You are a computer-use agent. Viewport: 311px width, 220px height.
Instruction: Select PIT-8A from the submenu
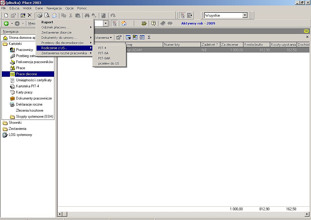click(x=109, y=53)
